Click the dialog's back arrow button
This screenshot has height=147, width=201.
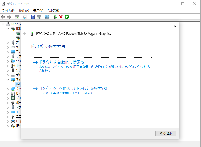click(x=25, y=33)
